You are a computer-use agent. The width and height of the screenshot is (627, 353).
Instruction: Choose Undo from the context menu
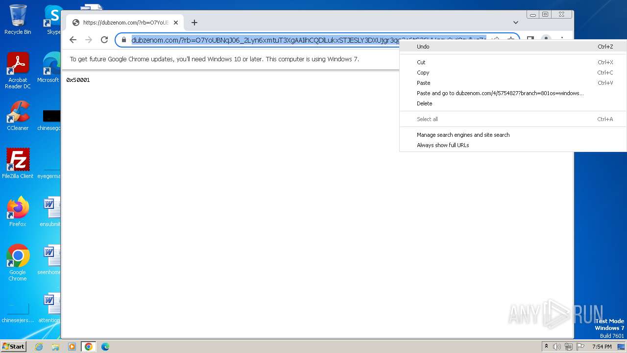(513, 47)
